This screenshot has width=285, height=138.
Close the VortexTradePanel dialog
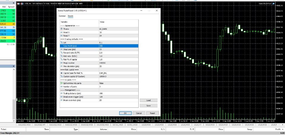pos(157,10)
